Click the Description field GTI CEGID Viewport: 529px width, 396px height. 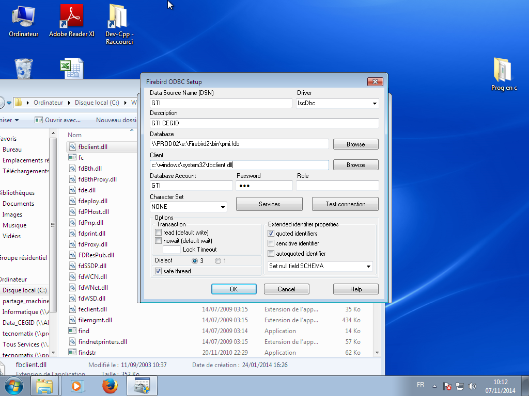pyautogui.click(x=264, y=123)
